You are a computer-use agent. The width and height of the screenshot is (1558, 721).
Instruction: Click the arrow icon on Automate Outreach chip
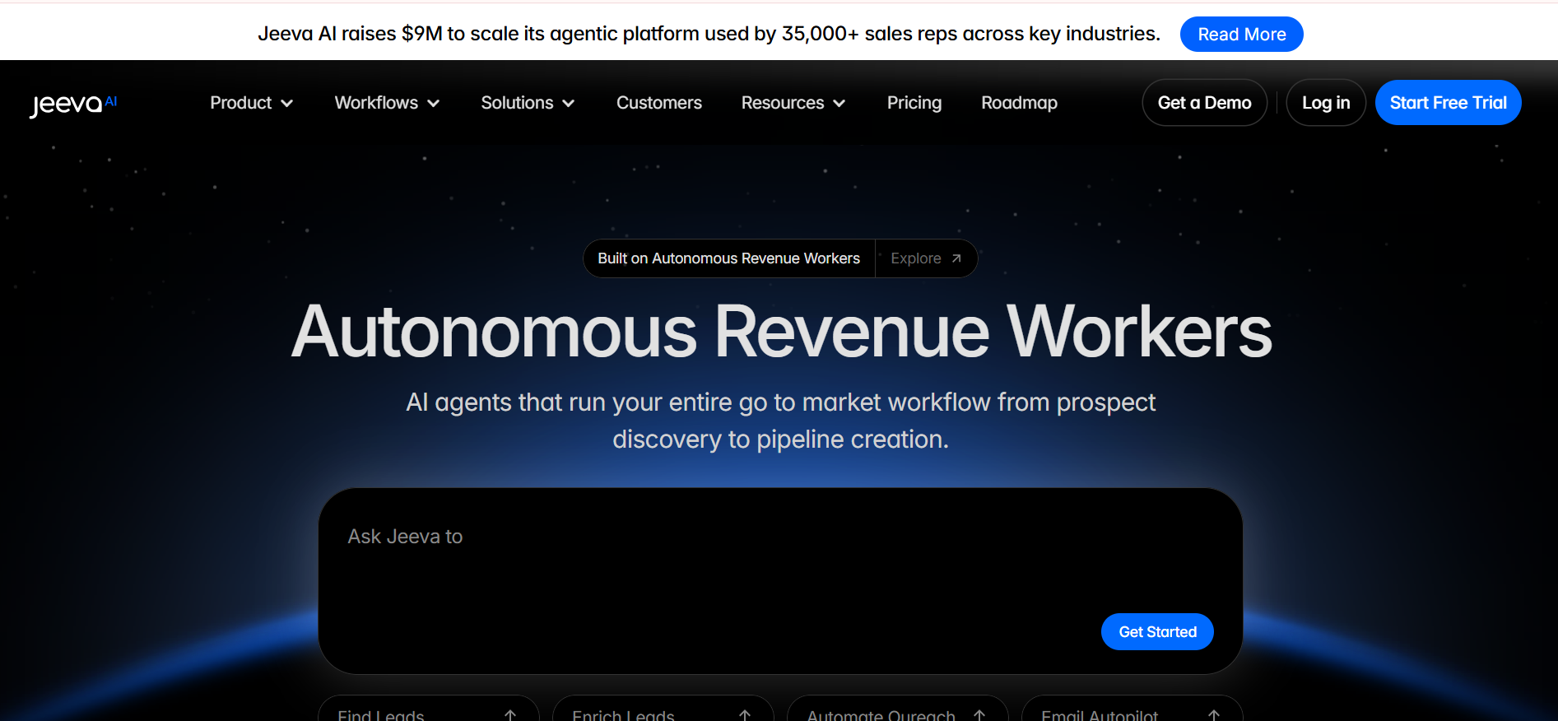979,714
